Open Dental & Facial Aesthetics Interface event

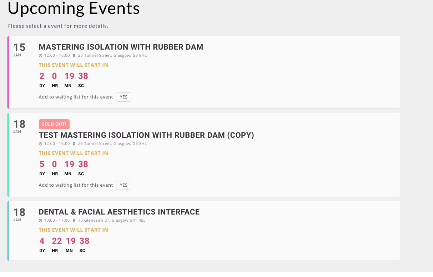pos(119,212)
